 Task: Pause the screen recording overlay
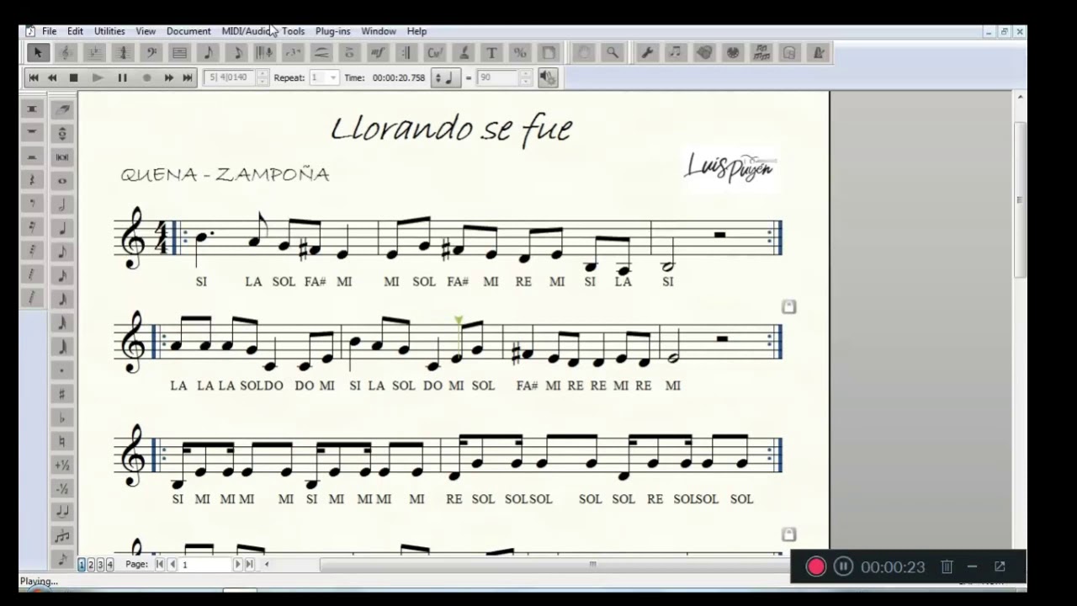843,566
